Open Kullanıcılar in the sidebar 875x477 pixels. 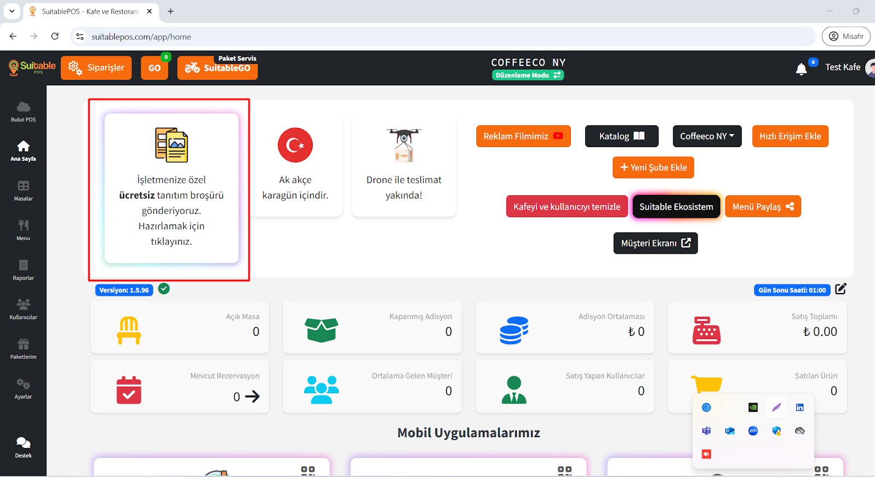[23, 310]
